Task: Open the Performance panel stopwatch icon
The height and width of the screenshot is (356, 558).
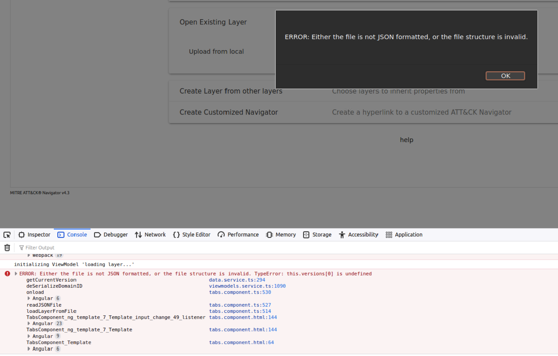Action: point(221,235)
